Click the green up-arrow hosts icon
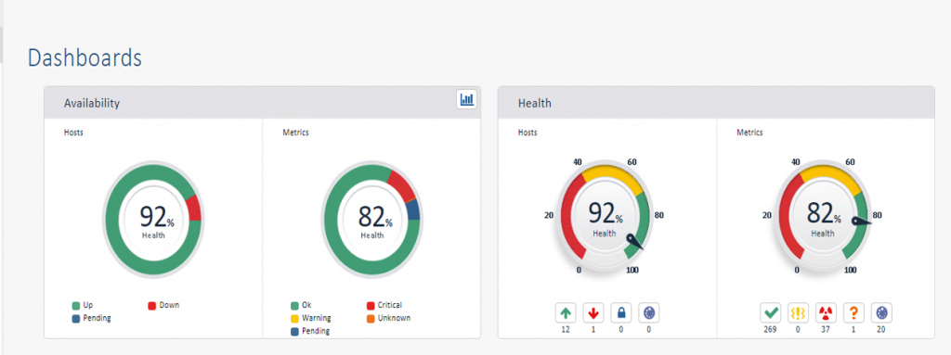951x355 pixels. click(x=566, y=313)
